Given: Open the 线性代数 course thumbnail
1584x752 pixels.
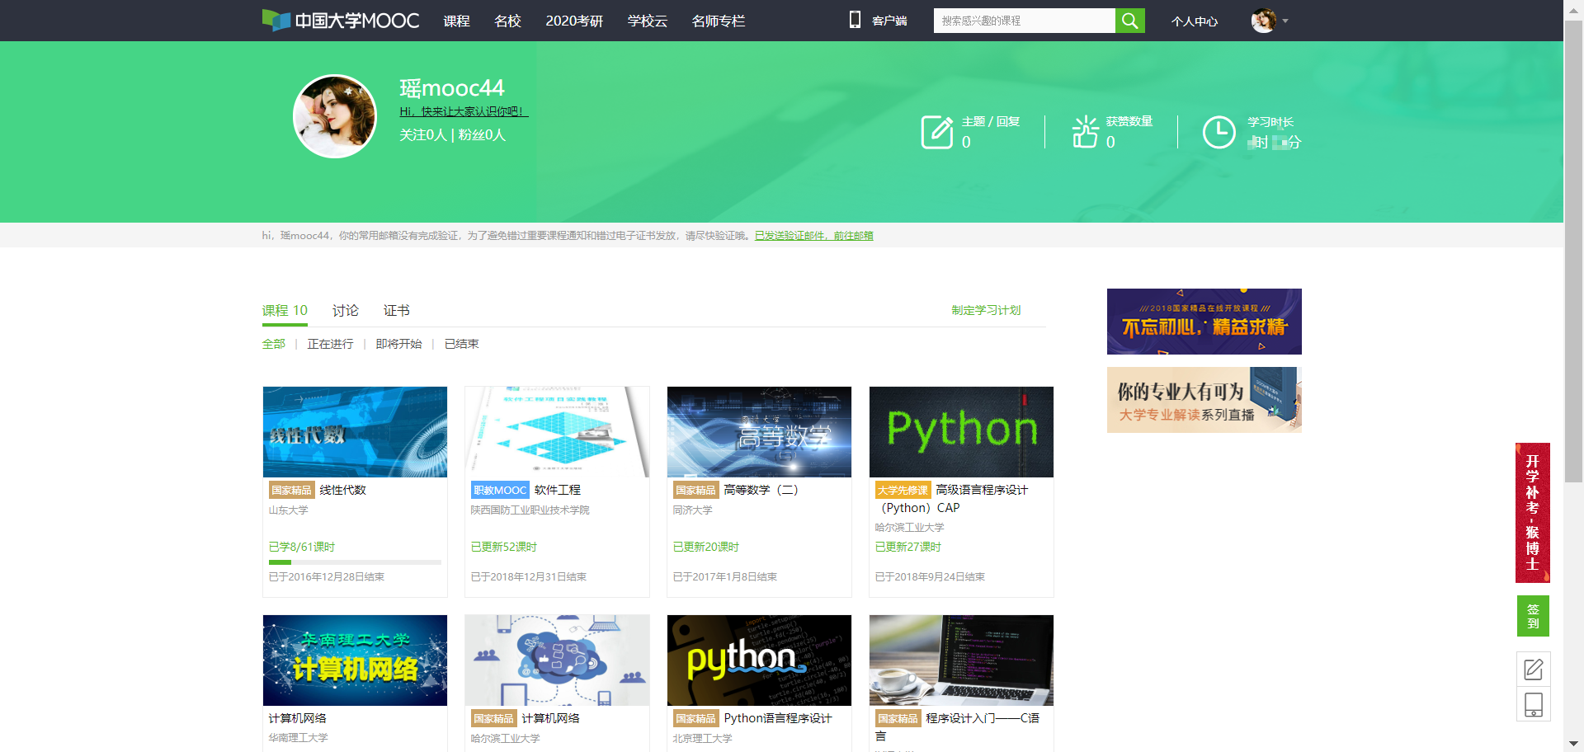Looking at the screenshot, I should 355,432.
